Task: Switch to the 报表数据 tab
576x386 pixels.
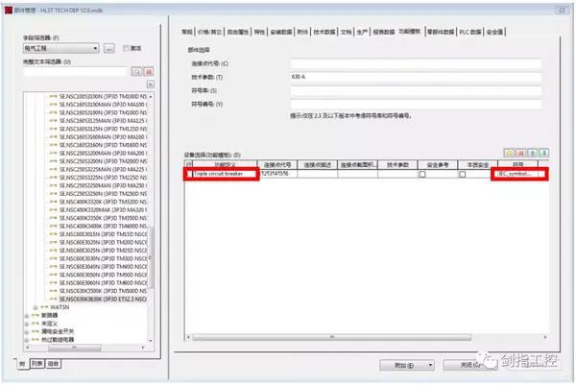Action: [x=383, y=32]
